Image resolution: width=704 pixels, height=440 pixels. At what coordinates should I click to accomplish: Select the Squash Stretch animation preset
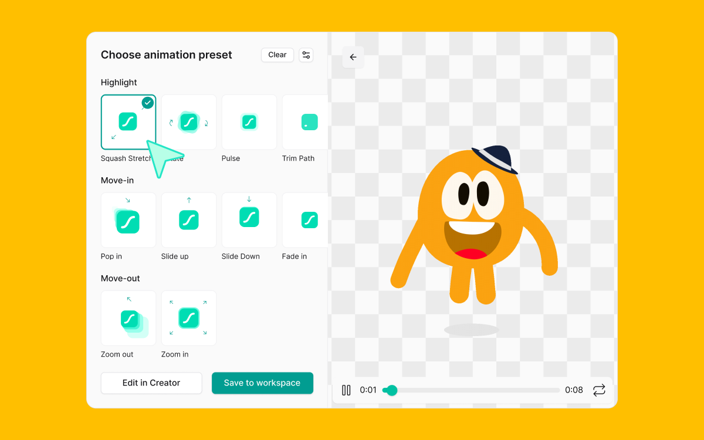point(128,122)
